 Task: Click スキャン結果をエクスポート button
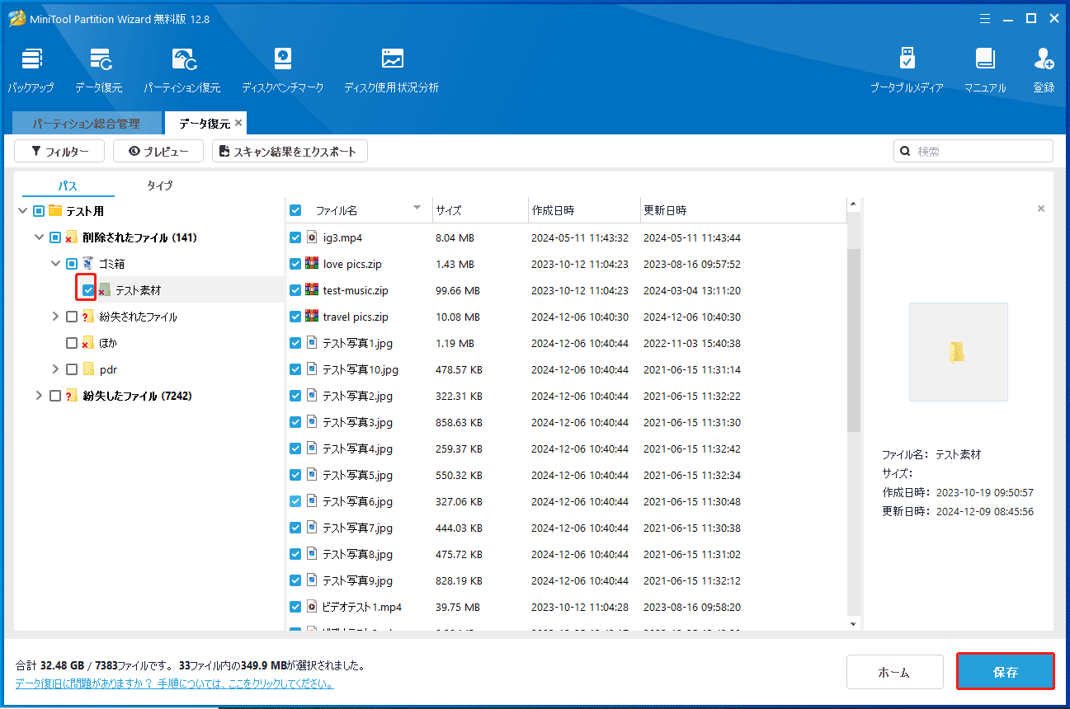pos(290,152)
